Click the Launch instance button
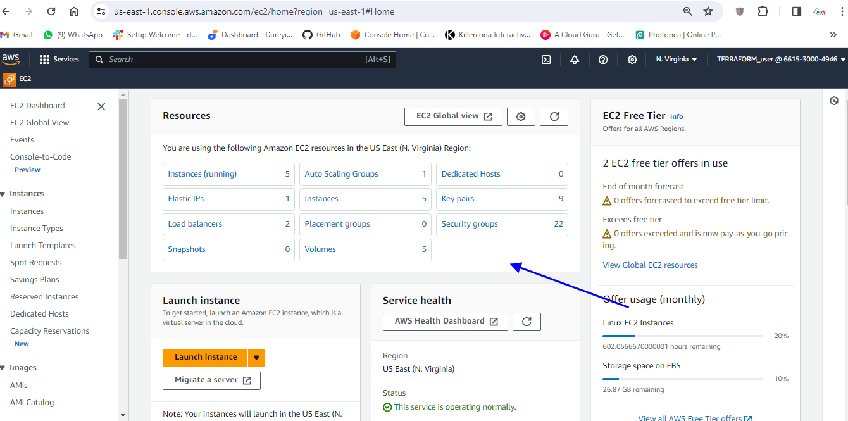This screenshot has height=421, width=848. tap(206, 358)
